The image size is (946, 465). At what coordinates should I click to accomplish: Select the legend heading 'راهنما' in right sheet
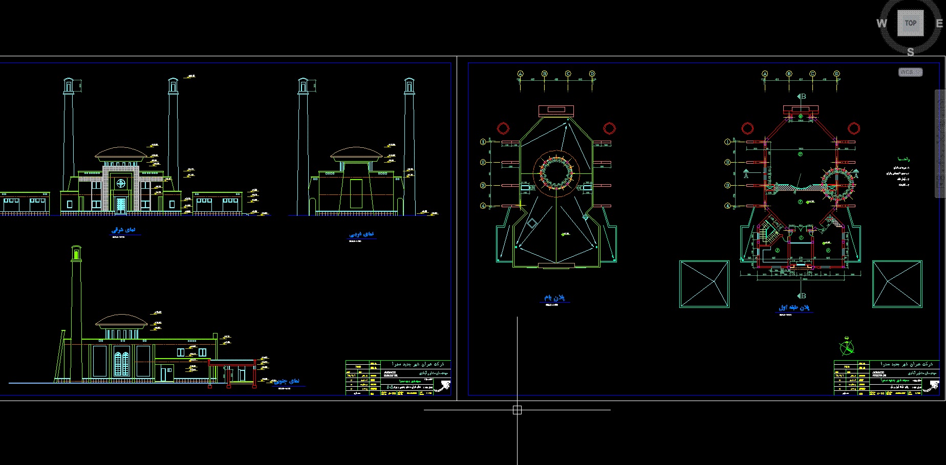(x=904, y=159)
